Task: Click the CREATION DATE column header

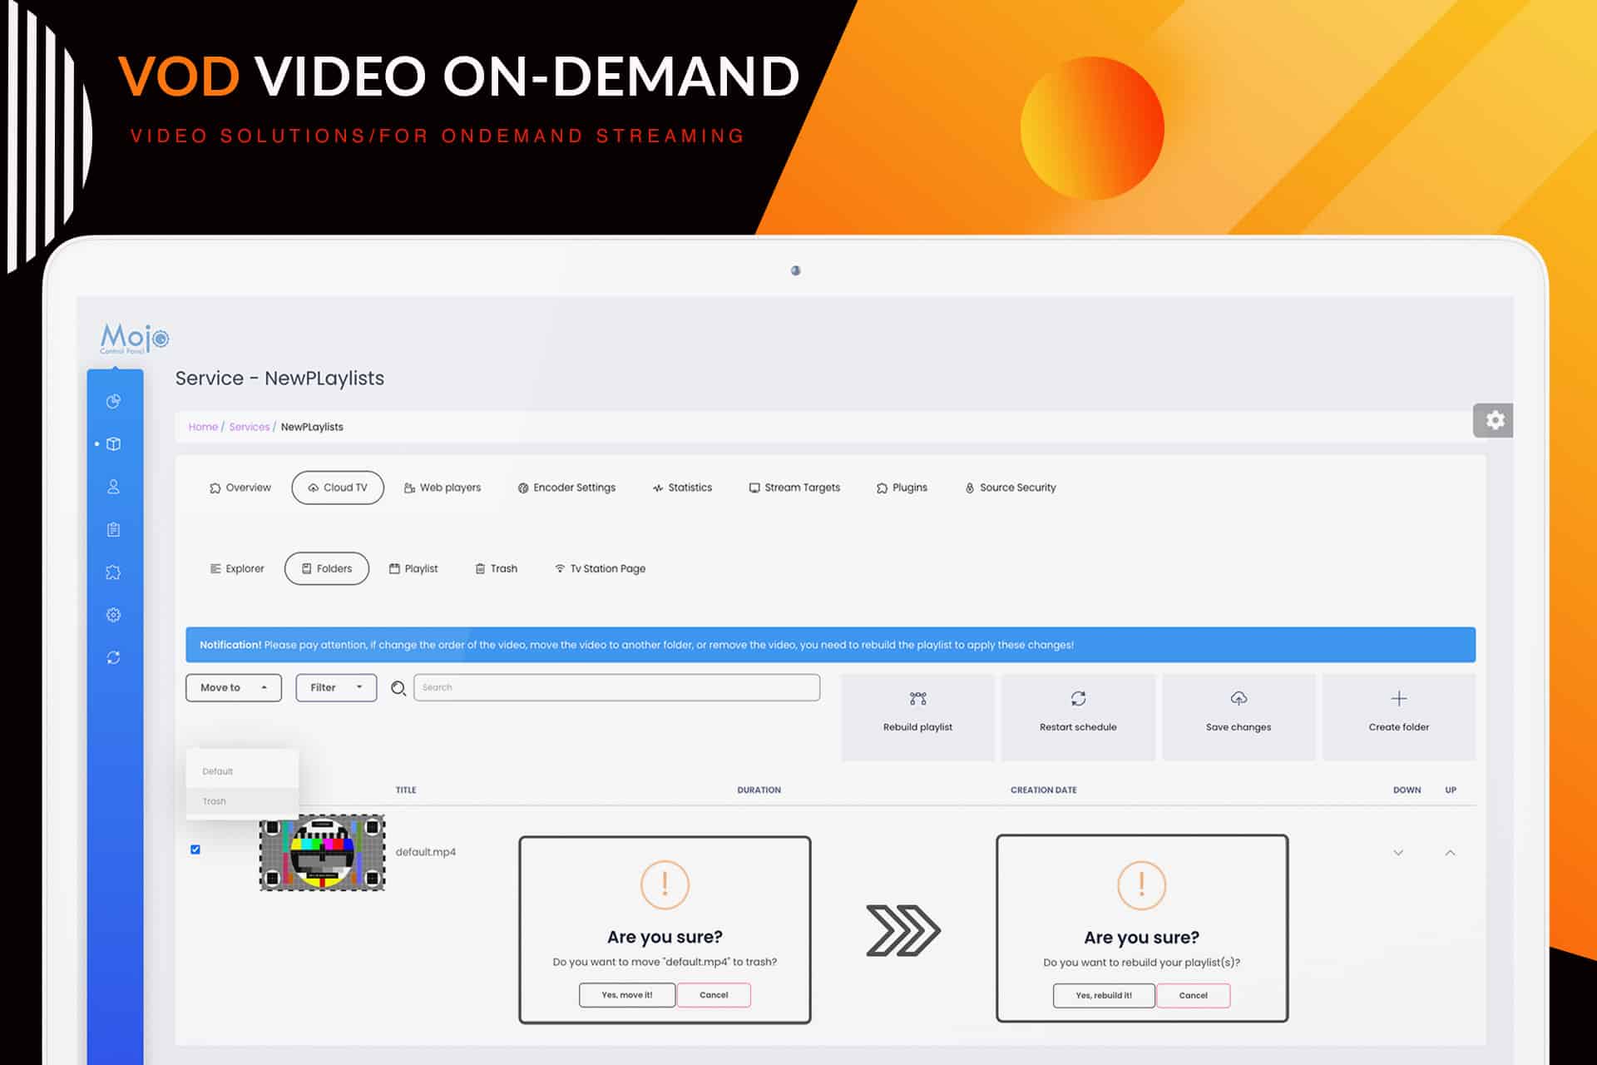Action: [x=1043, y=790]
